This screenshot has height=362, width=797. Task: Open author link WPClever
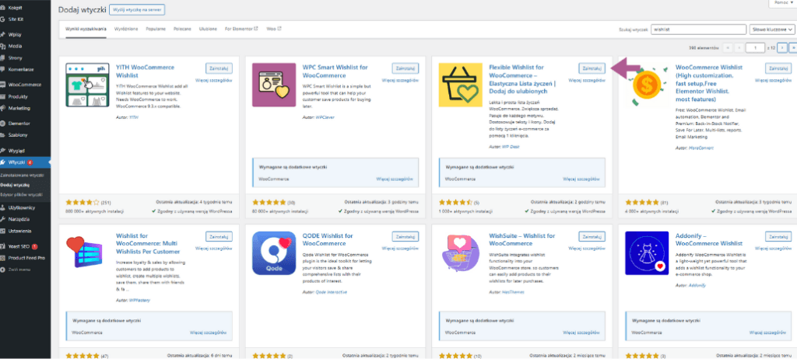[325, 117]
